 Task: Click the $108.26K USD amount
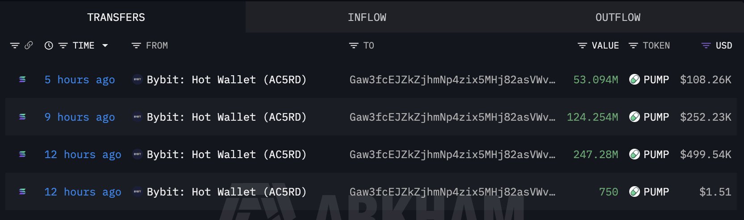pos(706,80)
